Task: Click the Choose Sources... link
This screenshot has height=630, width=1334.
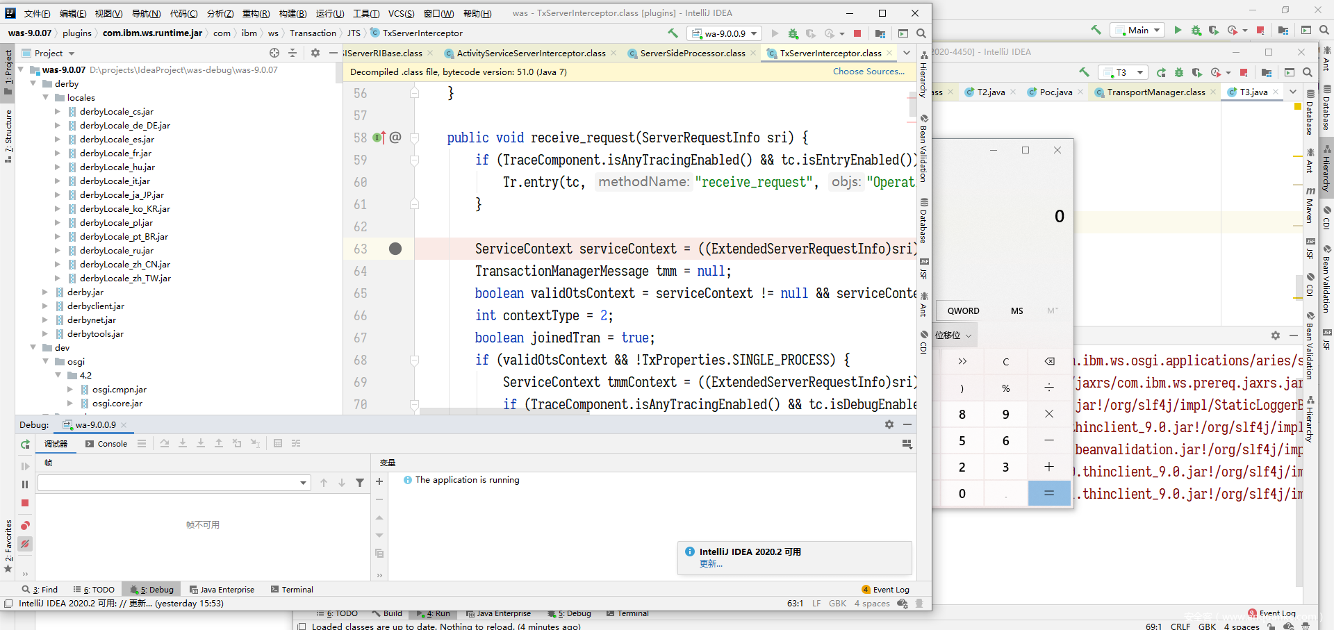Action: [x=868, y=72]
